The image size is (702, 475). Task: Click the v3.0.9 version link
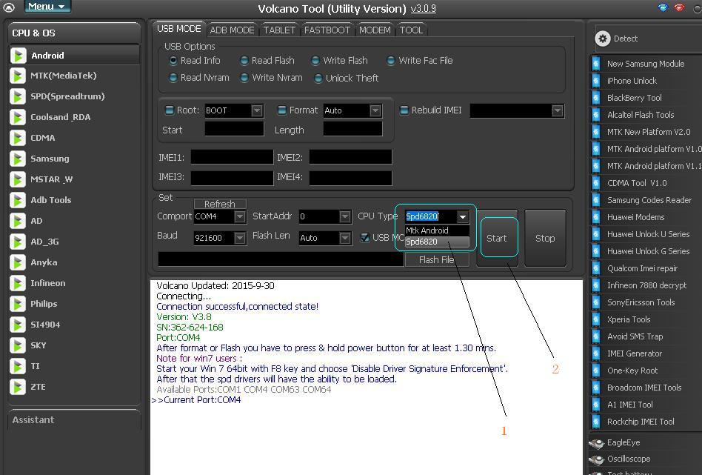(424, 8)
